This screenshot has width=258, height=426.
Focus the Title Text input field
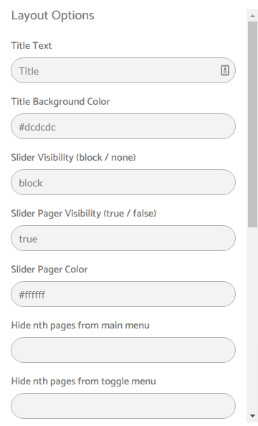tap(123, 70)
